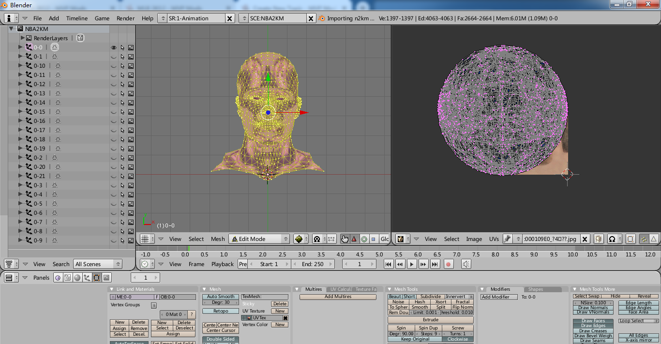Jump to timeline start frame

pyautogui.click(x=388, y=264)
